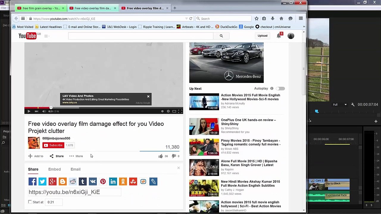Open 'Pinoy Movies 2015' video link
Image resolution: width=381 pixels, height=214 pixels.
(251, 142)
